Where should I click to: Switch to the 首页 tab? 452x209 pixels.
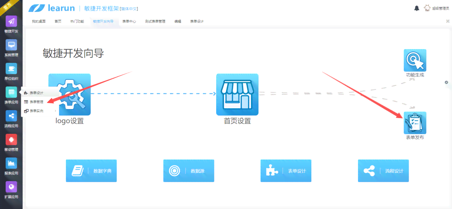[58, 21]
